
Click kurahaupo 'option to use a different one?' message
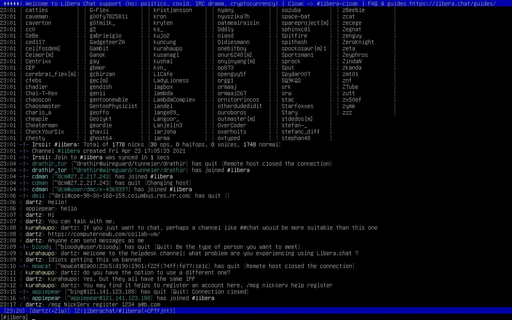115,272
